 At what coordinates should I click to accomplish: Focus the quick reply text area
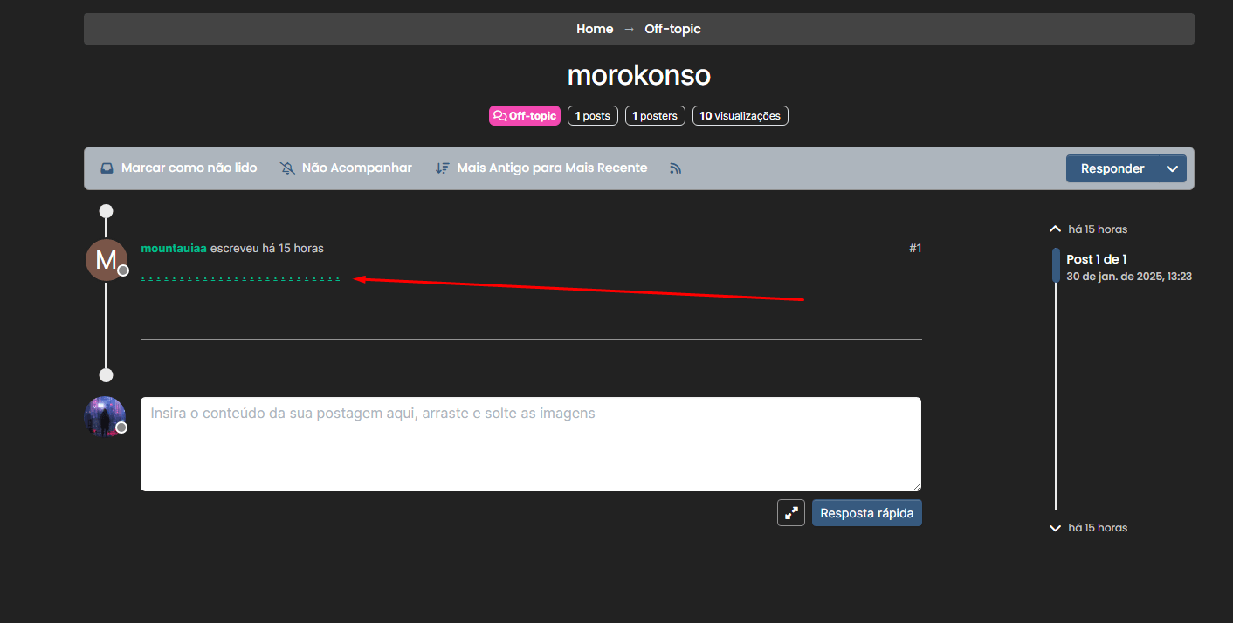(531, 444)
